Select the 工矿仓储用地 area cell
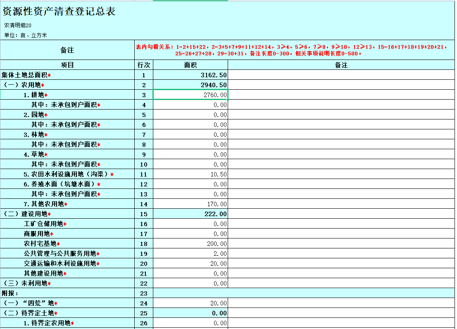Screen dimensions: 457x329 pos(190,224)
